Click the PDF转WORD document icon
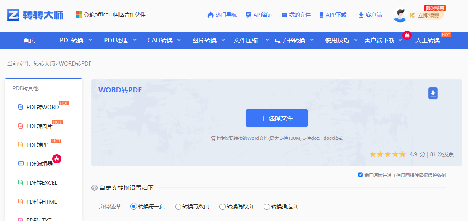 [x=20, y=107]
